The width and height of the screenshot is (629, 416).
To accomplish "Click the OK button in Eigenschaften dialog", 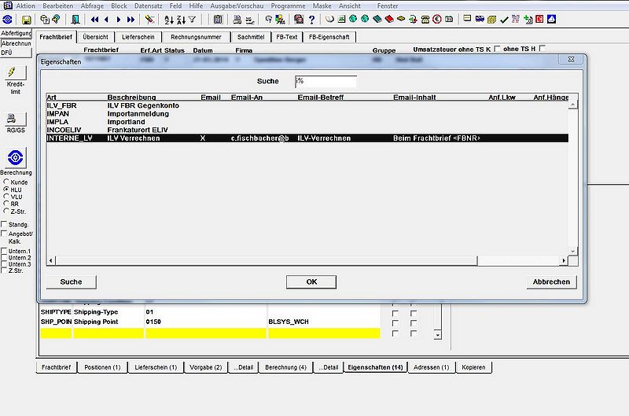I will [x=311, y=282].
